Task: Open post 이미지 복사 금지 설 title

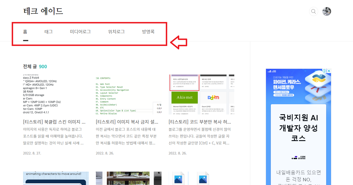Action: [127, 122]
